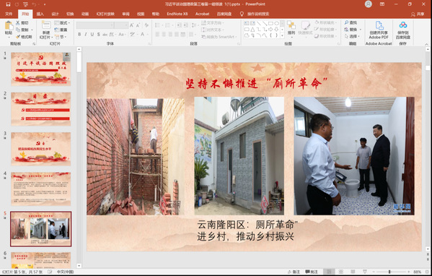Click the Find icon in editing group
The image size is (432, 276).
[351, 22]
